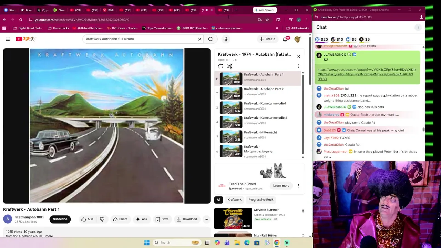Open options for Mix - Ralf Hütter
This screenshot has height=248, width=441.
(x=303, y=236)
